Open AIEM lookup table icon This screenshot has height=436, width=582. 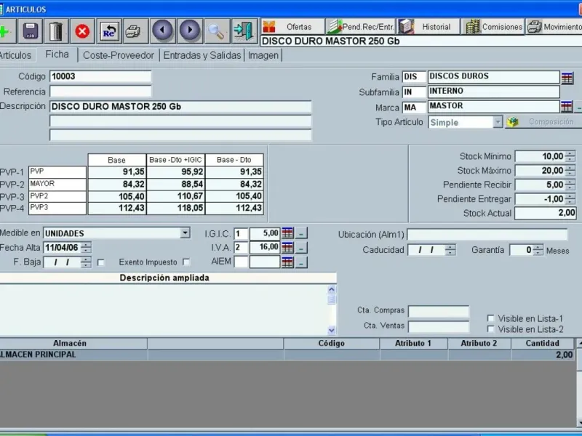(287, 262)
